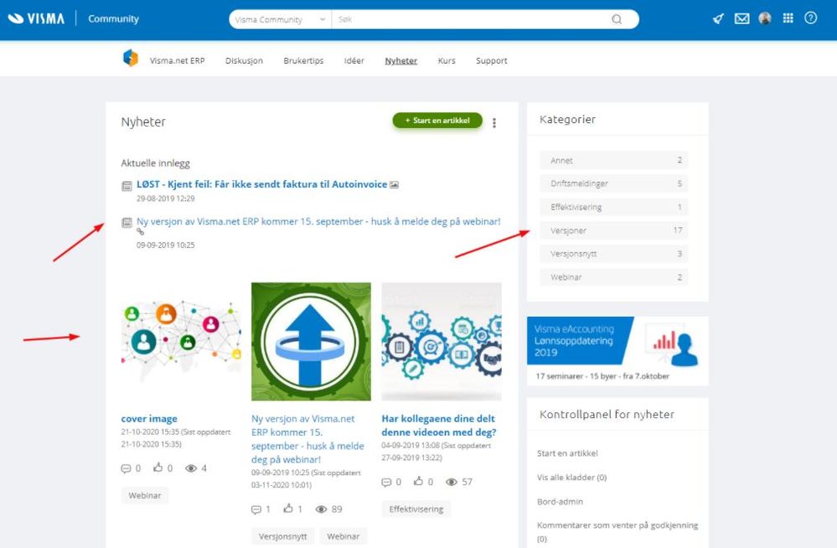The image size is (837, 548).
Task: Open Ny versjon 15. september headline link
Action: point(318,222)
